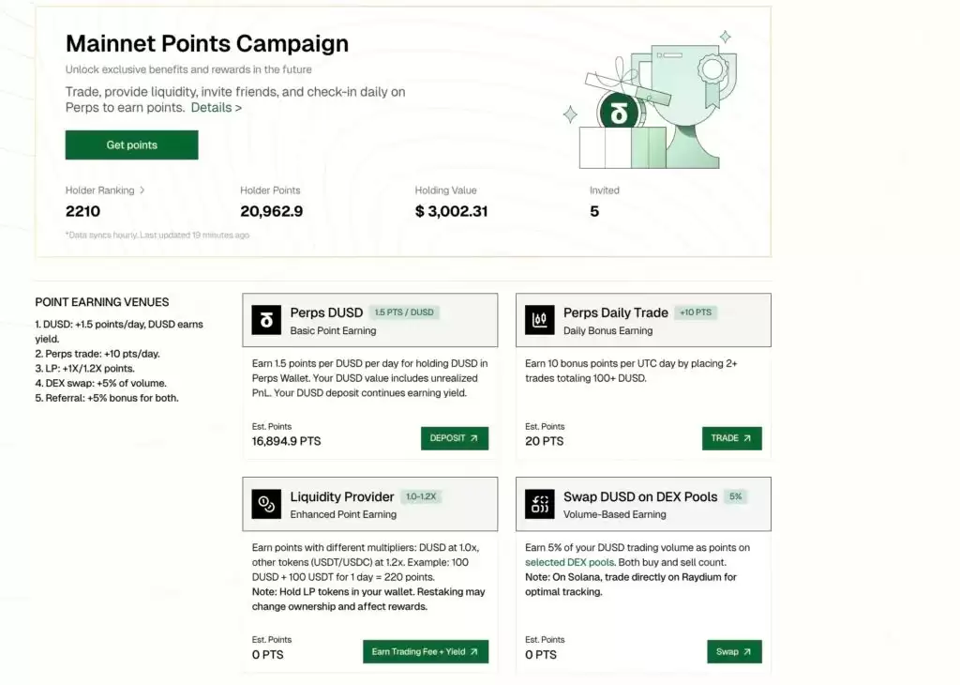Open the selected DEX pools link

[569, 562]
